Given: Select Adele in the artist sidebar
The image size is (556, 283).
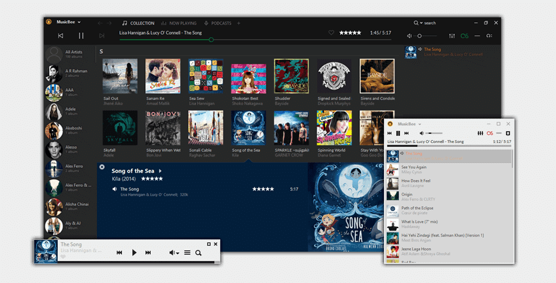Looking at the screenshot, I should [x=70, y=111].
